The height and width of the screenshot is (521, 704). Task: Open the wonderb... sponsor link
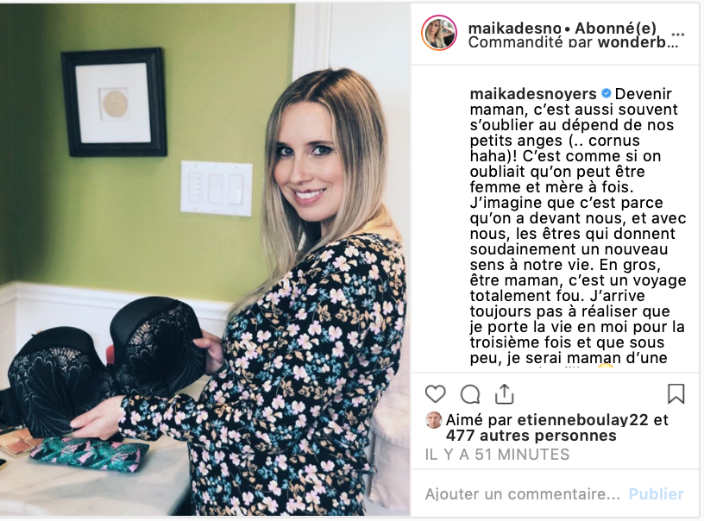point(638,42)
